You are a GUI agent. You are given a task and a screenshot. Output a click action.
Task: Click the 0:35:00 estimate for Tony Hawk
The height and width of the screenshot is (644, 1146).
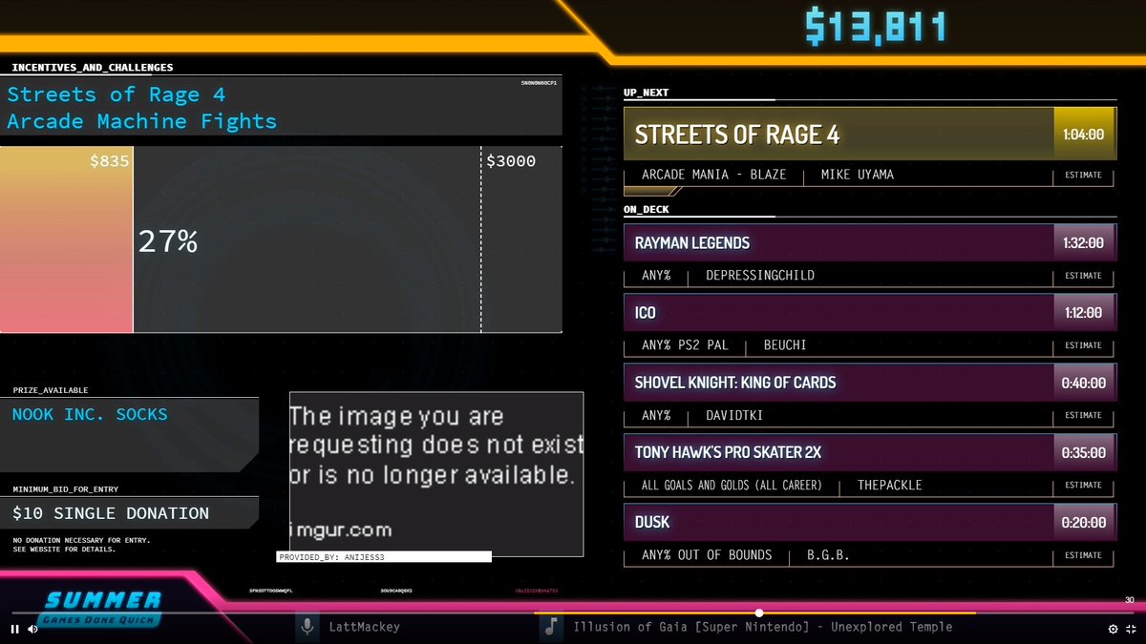pyautogui.click(x=1084, y=452)
